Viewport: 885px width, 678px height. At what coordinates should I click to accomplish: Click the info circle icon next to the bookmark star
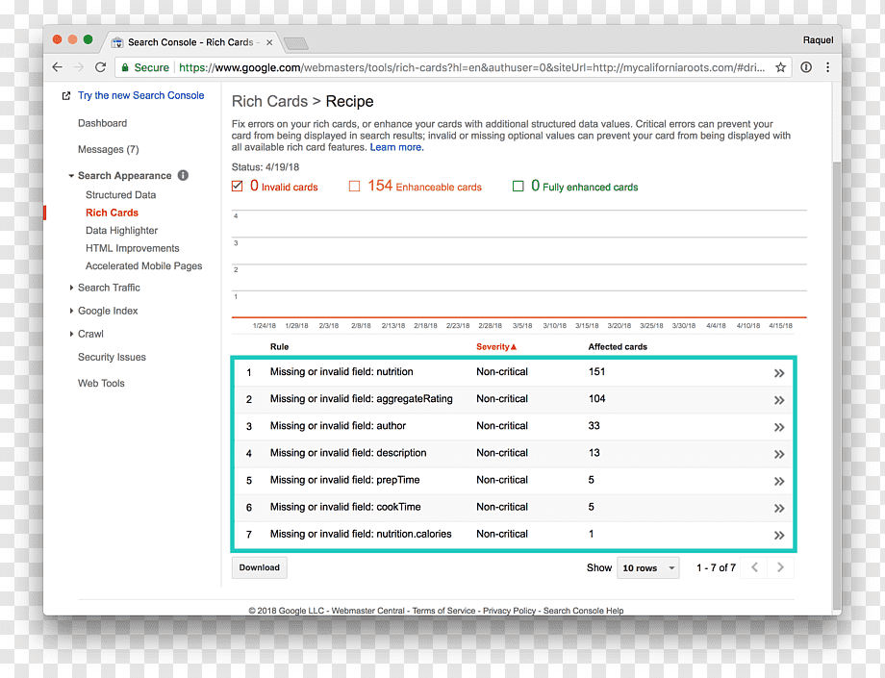point(806,67)
